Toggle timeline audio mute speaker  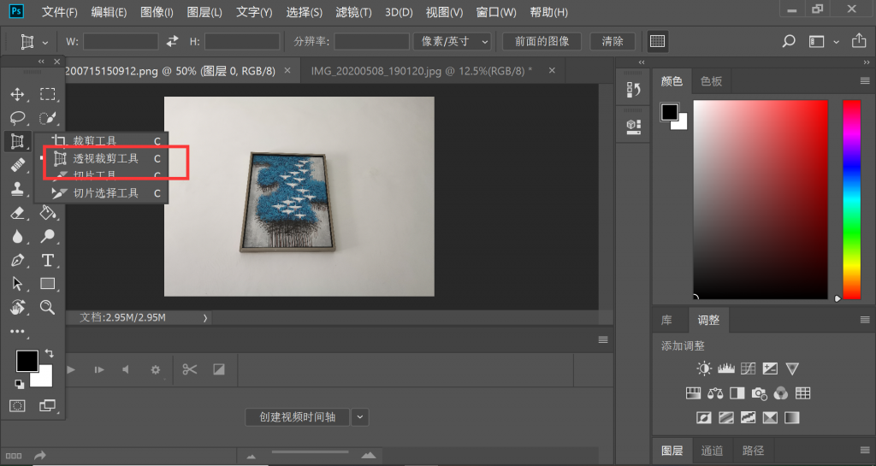pyautogui.click(x=126, y=369)
